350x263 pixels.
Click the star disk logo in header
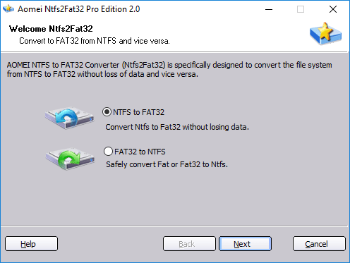click(325, 34)
